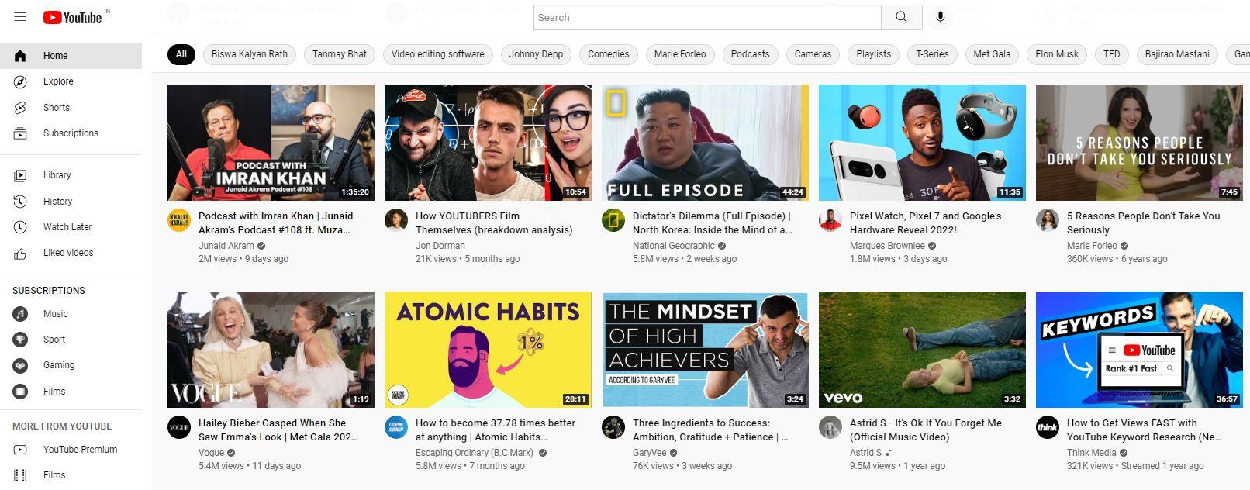
Task: Select the Playlists filter chip
Action: point(873,54)
